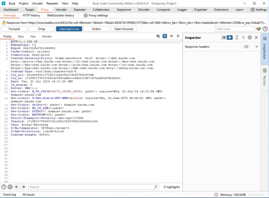Switch editor to Pretty view

7,37
